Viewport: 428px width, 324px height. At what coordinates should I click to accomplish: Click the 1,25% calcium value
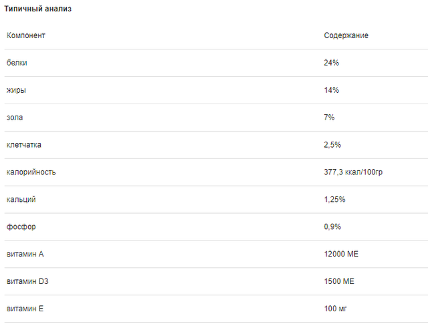[334, 199]
